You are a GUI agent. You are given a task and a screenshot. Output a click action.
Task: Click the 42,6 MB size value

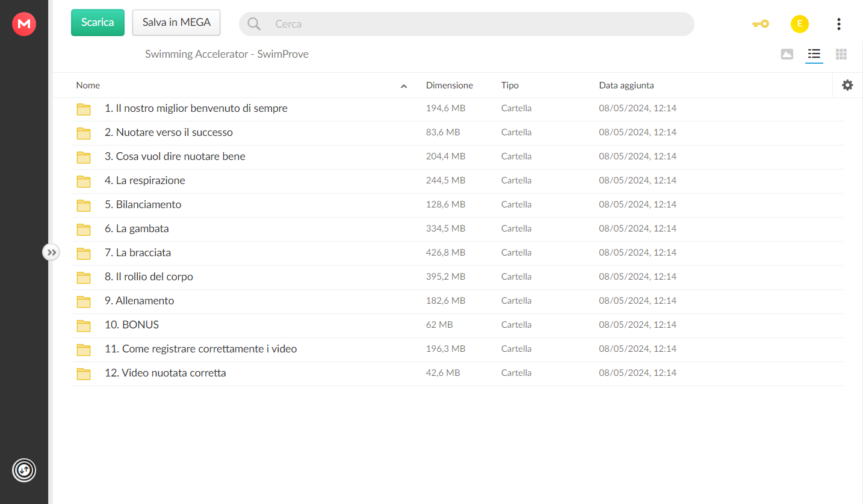(443, 373)
